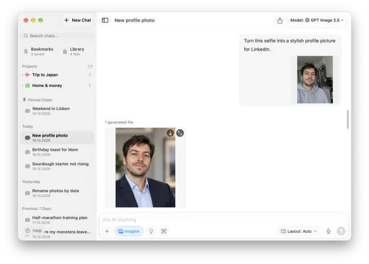Start a New Chat
Viewport: 369px width, 264px height.
(x=77, y=20)
